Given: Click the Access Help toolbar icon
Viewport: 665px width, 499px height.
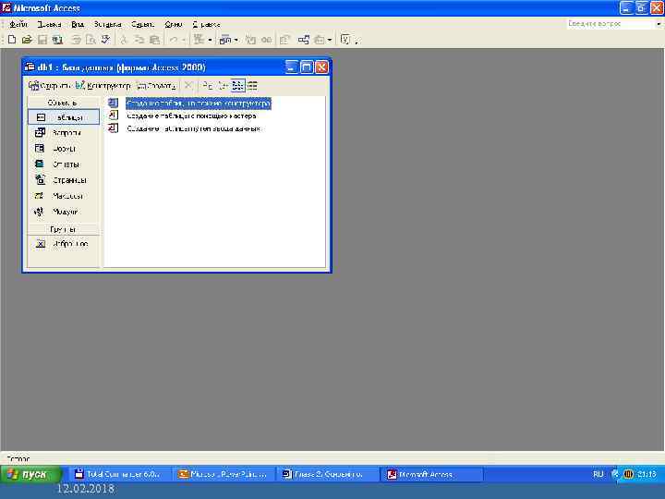Looking at the screenshot, I should [345, 40].
